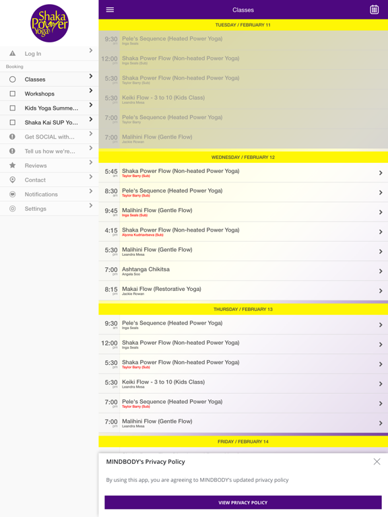The image size is (388, 517).
Task: Click the gear ring icon beside Settings
Action: (13, 209)
